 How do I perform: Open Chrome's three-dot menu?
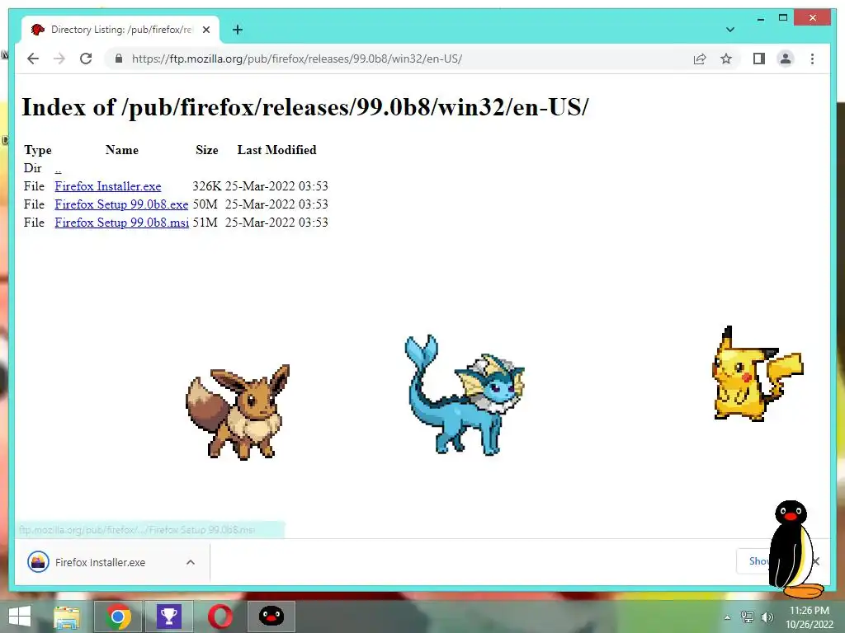(812, 59)
